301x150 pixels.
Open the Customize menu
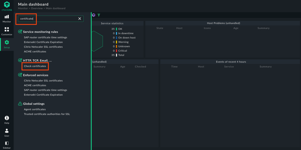[x=7, y=31]
